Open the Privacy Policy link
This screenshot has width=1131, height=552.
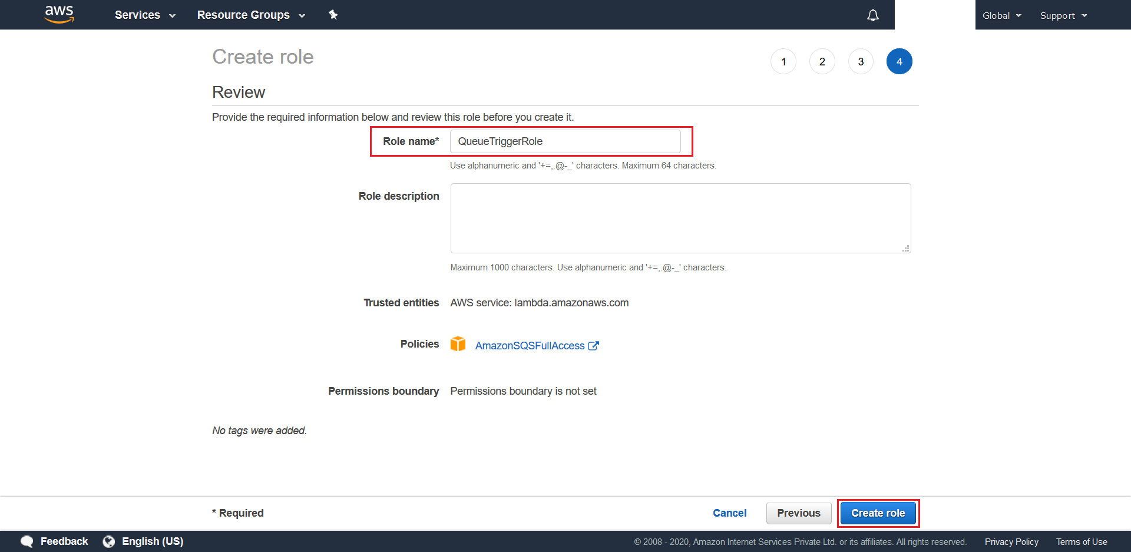(1011, 542)
